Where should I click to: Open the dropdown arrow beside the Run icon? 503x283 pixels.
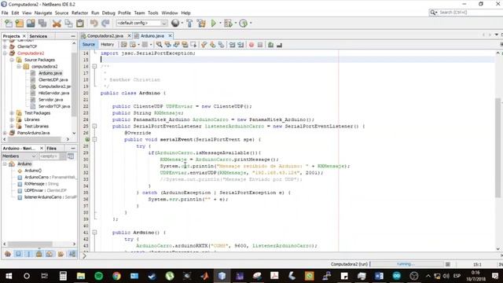(x=220, y=23)
